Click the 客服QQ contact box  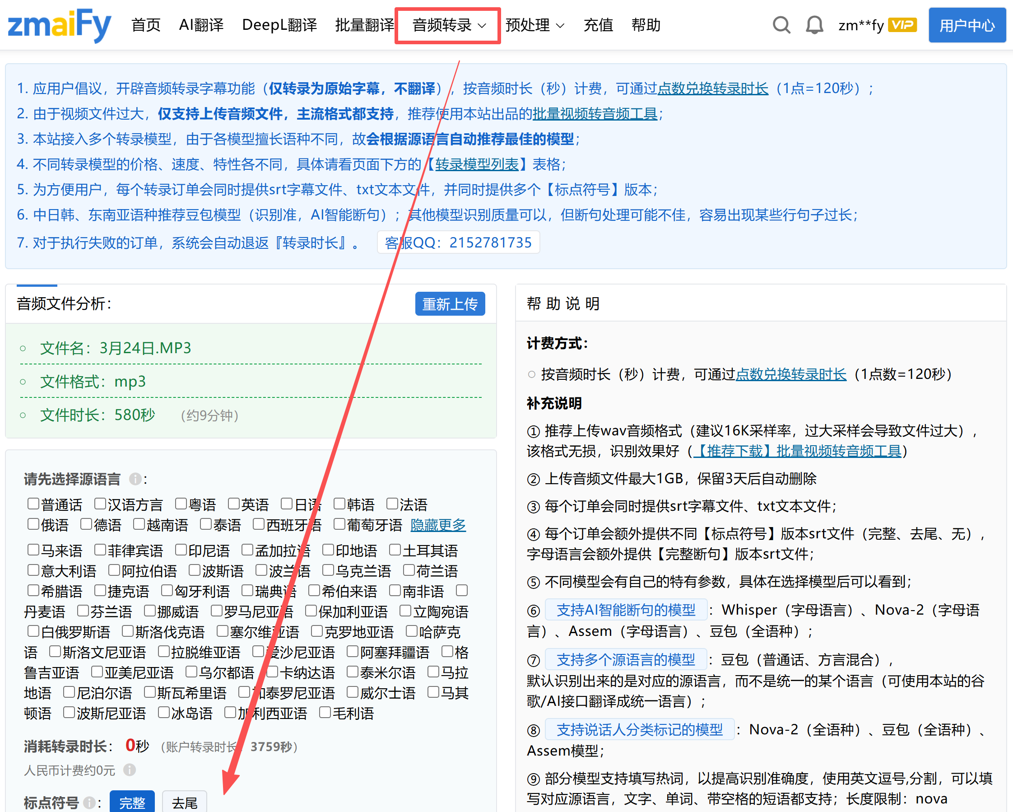tap(458, 242)
